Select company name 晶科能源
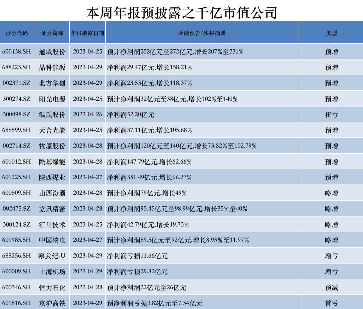This screenshot has width=363, height=309. coord(52,67)
